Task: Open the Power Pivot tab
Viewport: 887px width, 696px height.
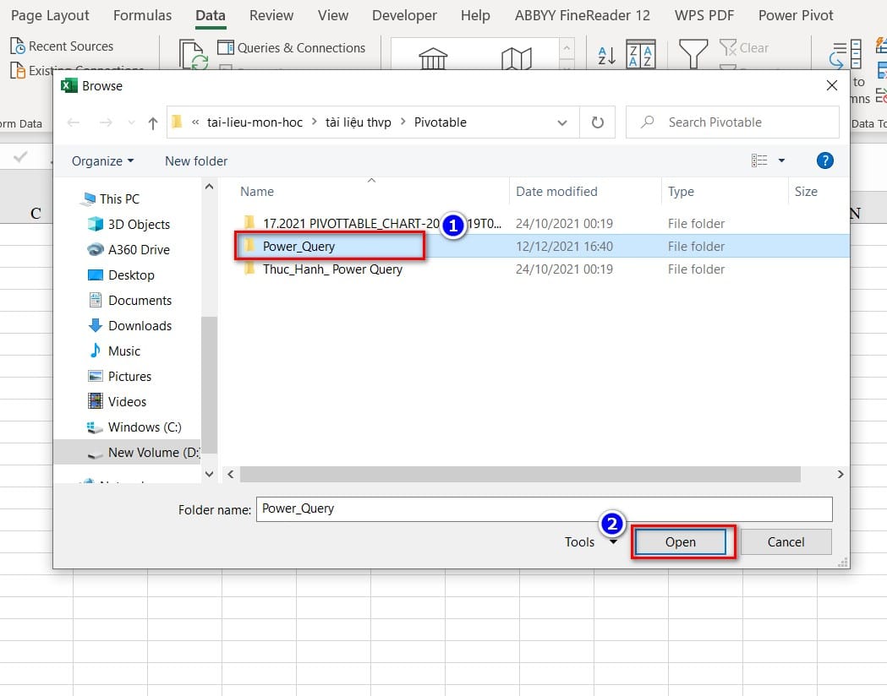Action: coord(795,14)
